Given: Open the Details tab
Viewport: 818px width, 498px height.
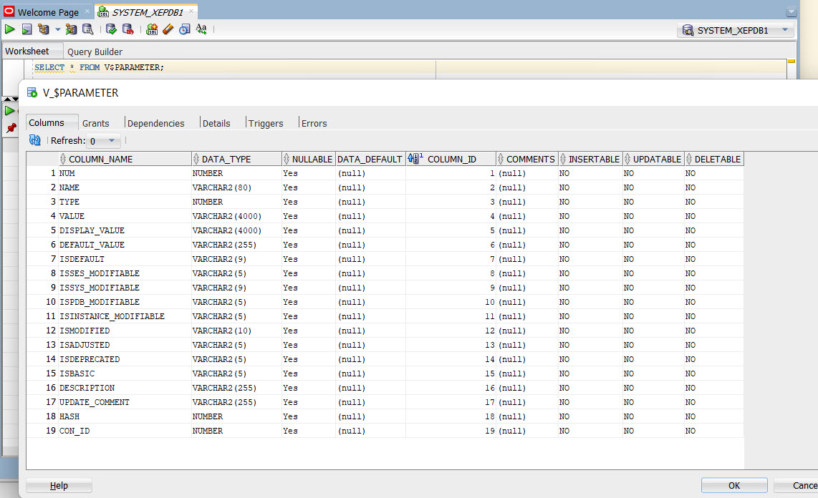Looking at the screenshot, I should tap(216, 124).
